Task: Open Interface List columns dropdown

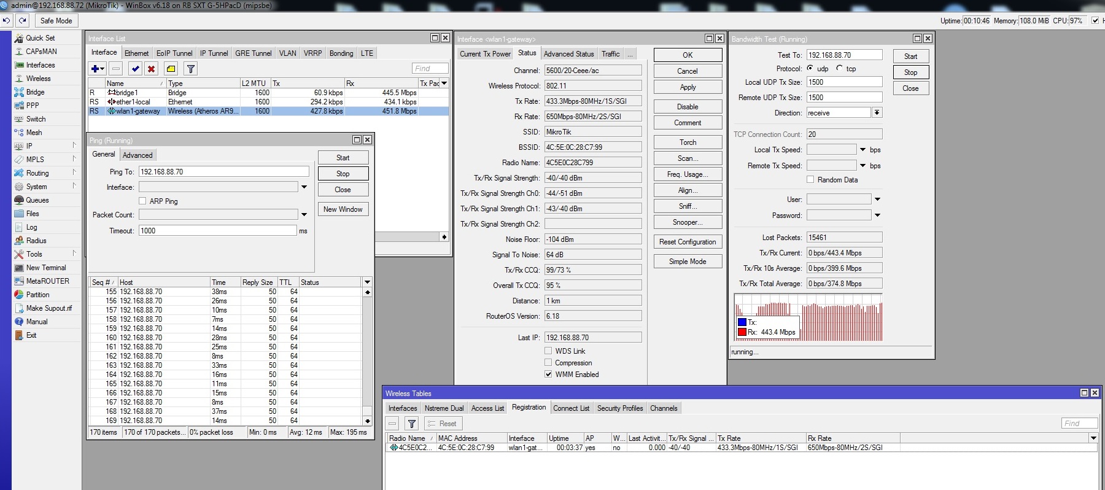Action: pyautogui.click(x=444, y=84)
